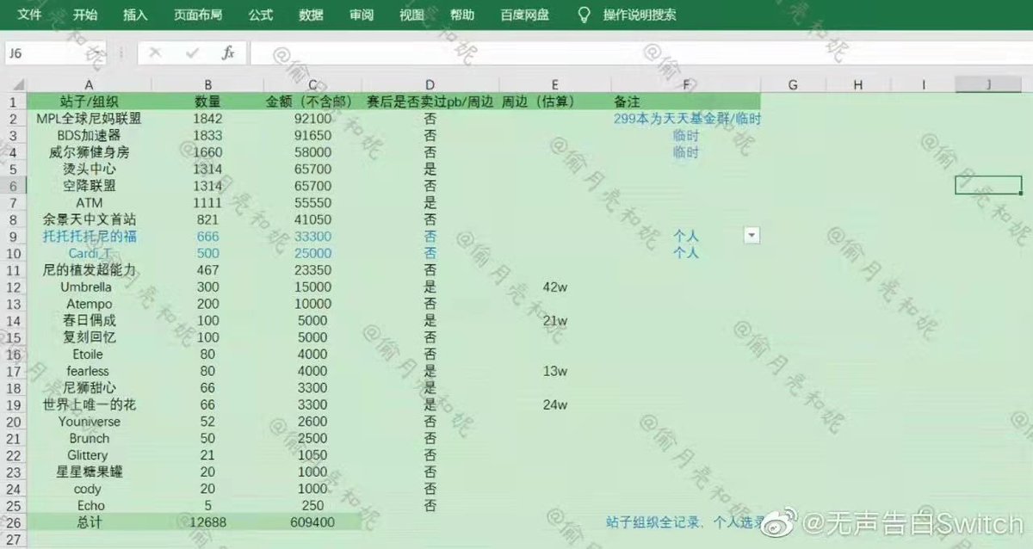
Task: Open the 数据 ribbon tab
Action: point(311,15)
